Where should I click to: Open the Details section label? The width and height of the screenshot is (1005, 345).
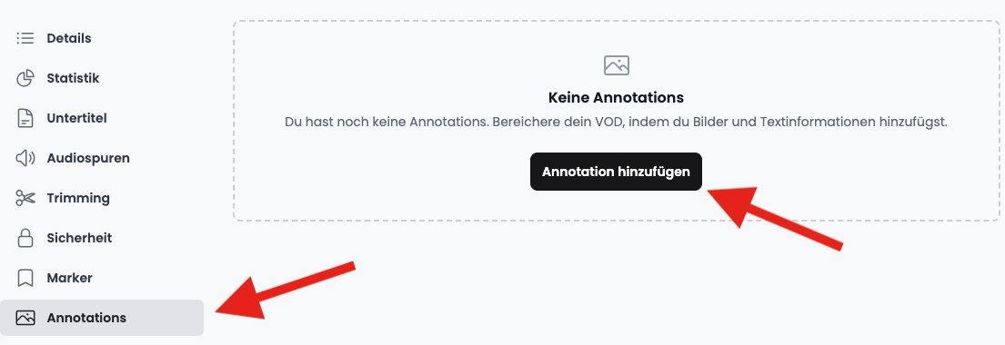pyautogui.click(x=69, y=38)
